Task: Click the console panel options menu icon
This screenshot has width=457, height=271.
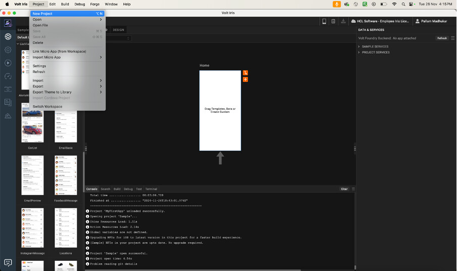Action: coord(353,189)
